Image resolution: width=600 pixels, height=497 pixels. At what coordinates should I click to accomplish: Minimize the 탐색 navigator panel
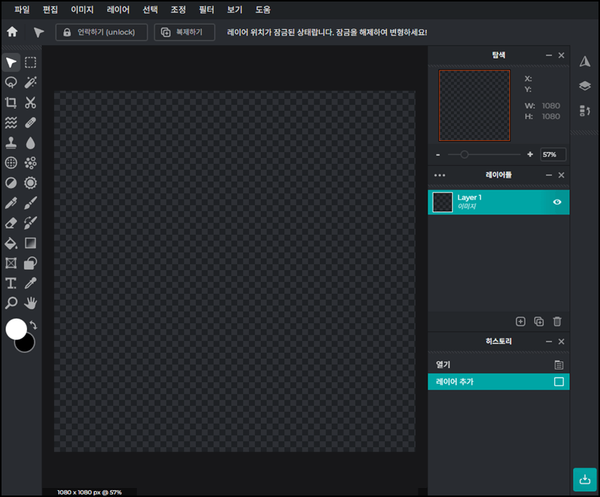(x=549, y=55)
